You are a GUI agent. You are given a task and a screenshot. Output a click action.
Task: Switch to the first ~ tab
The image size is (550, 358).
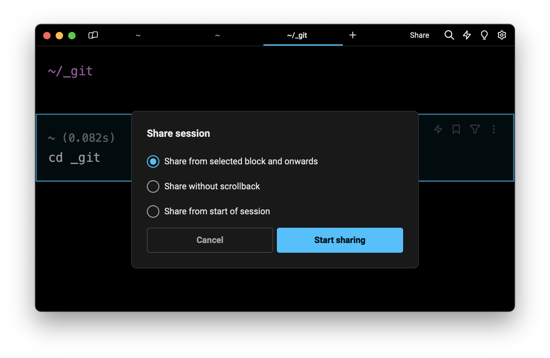(x=138, y=35)
